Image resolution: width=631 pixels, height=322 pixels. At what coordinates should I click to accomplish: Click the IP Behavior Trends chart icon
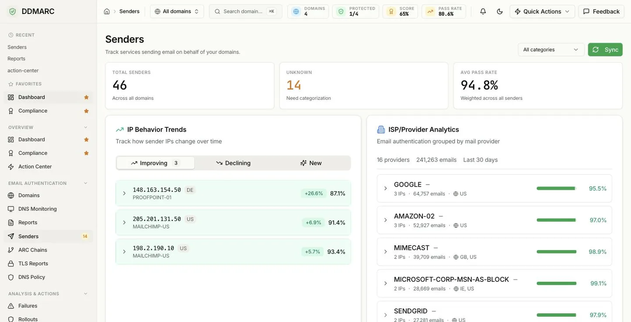120,129
